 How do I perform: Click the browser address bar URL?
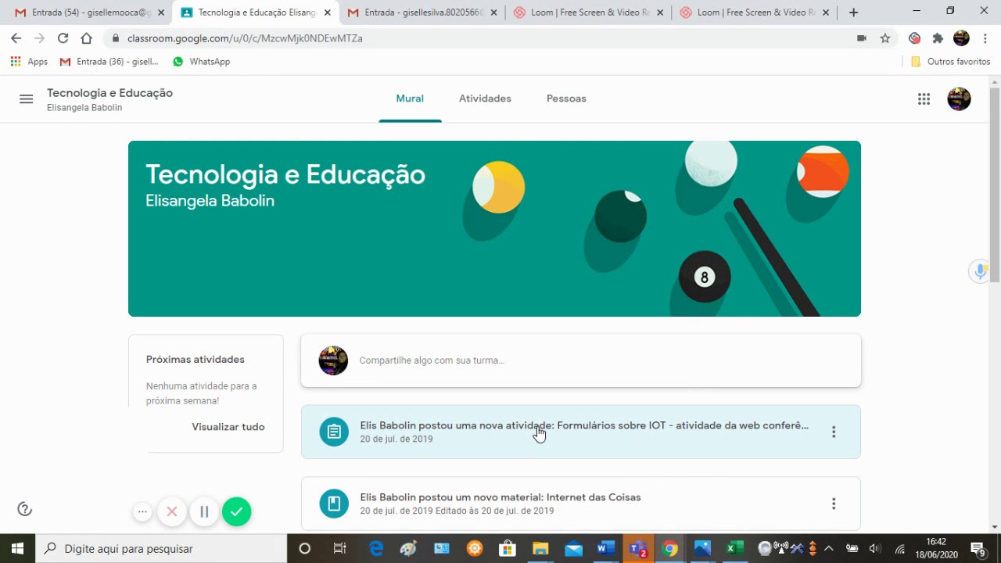pos(245,38)
